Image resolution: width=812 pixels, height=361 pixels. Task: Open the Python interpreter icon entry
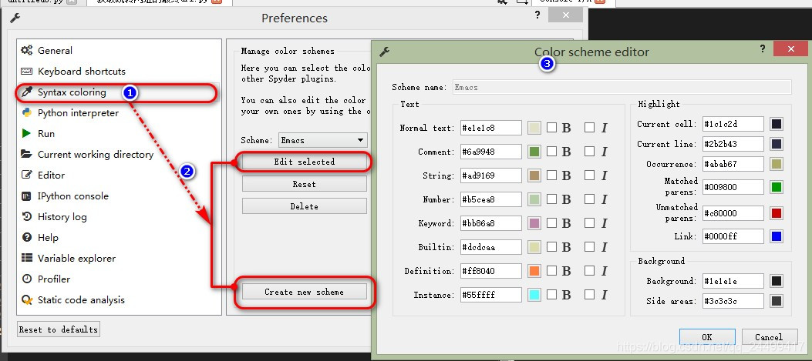click(x=26, y=112)
